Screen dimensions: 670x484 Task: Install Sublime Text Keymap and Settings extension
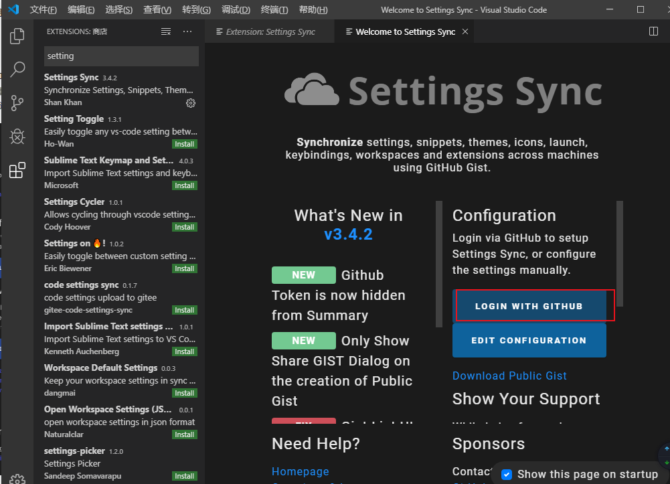coord(185,185)
